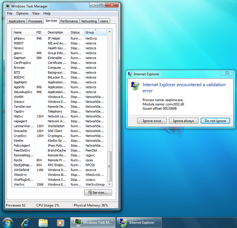The height and width of the screenshot is (228, 237).
Task: Select the gpsvc service
Action: click(59, 53)
